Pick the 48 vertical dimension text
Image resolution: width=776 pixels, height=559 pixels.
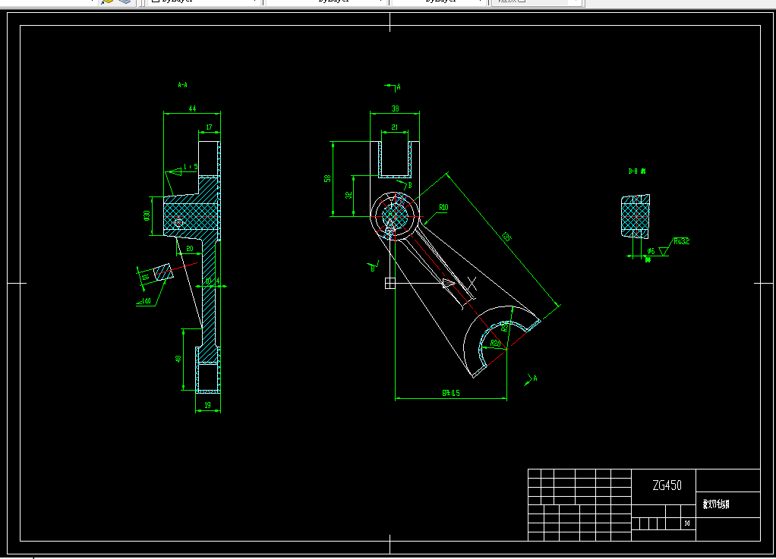(x=178, y=359)
